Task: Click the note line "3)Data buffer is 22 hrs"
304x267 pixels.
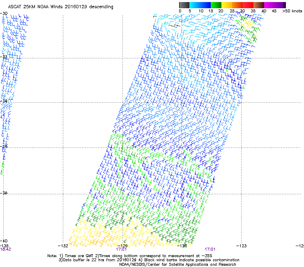Action: [x=149, y=260]
